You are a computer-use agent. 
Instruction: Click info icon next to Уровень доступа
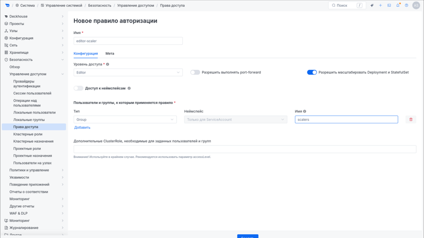tap(108, 64)
